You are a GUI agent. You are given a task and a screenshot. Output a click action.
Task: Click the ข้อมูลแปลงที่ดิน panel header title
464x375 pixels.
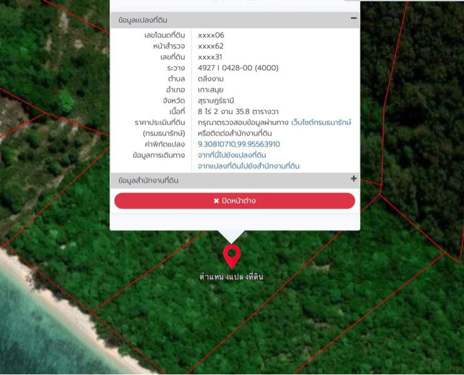tap(143, 21)
